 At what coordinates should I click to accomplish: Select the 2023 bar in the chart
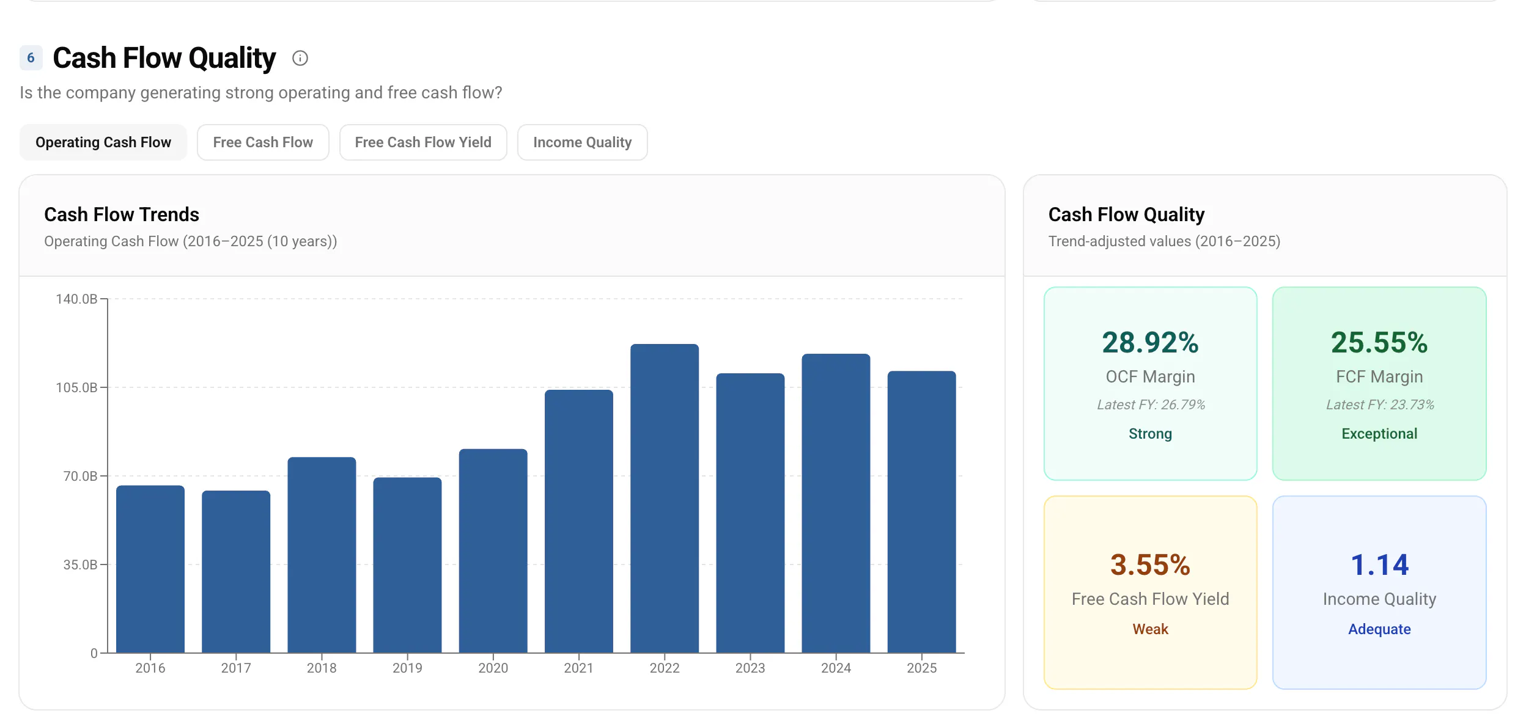click(750, 513)
